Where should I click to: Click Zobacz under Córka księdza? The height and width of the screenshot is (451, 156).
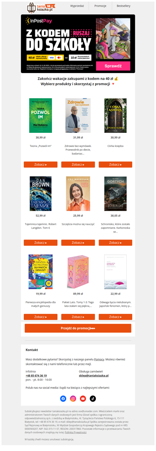[x=115, y=165]
